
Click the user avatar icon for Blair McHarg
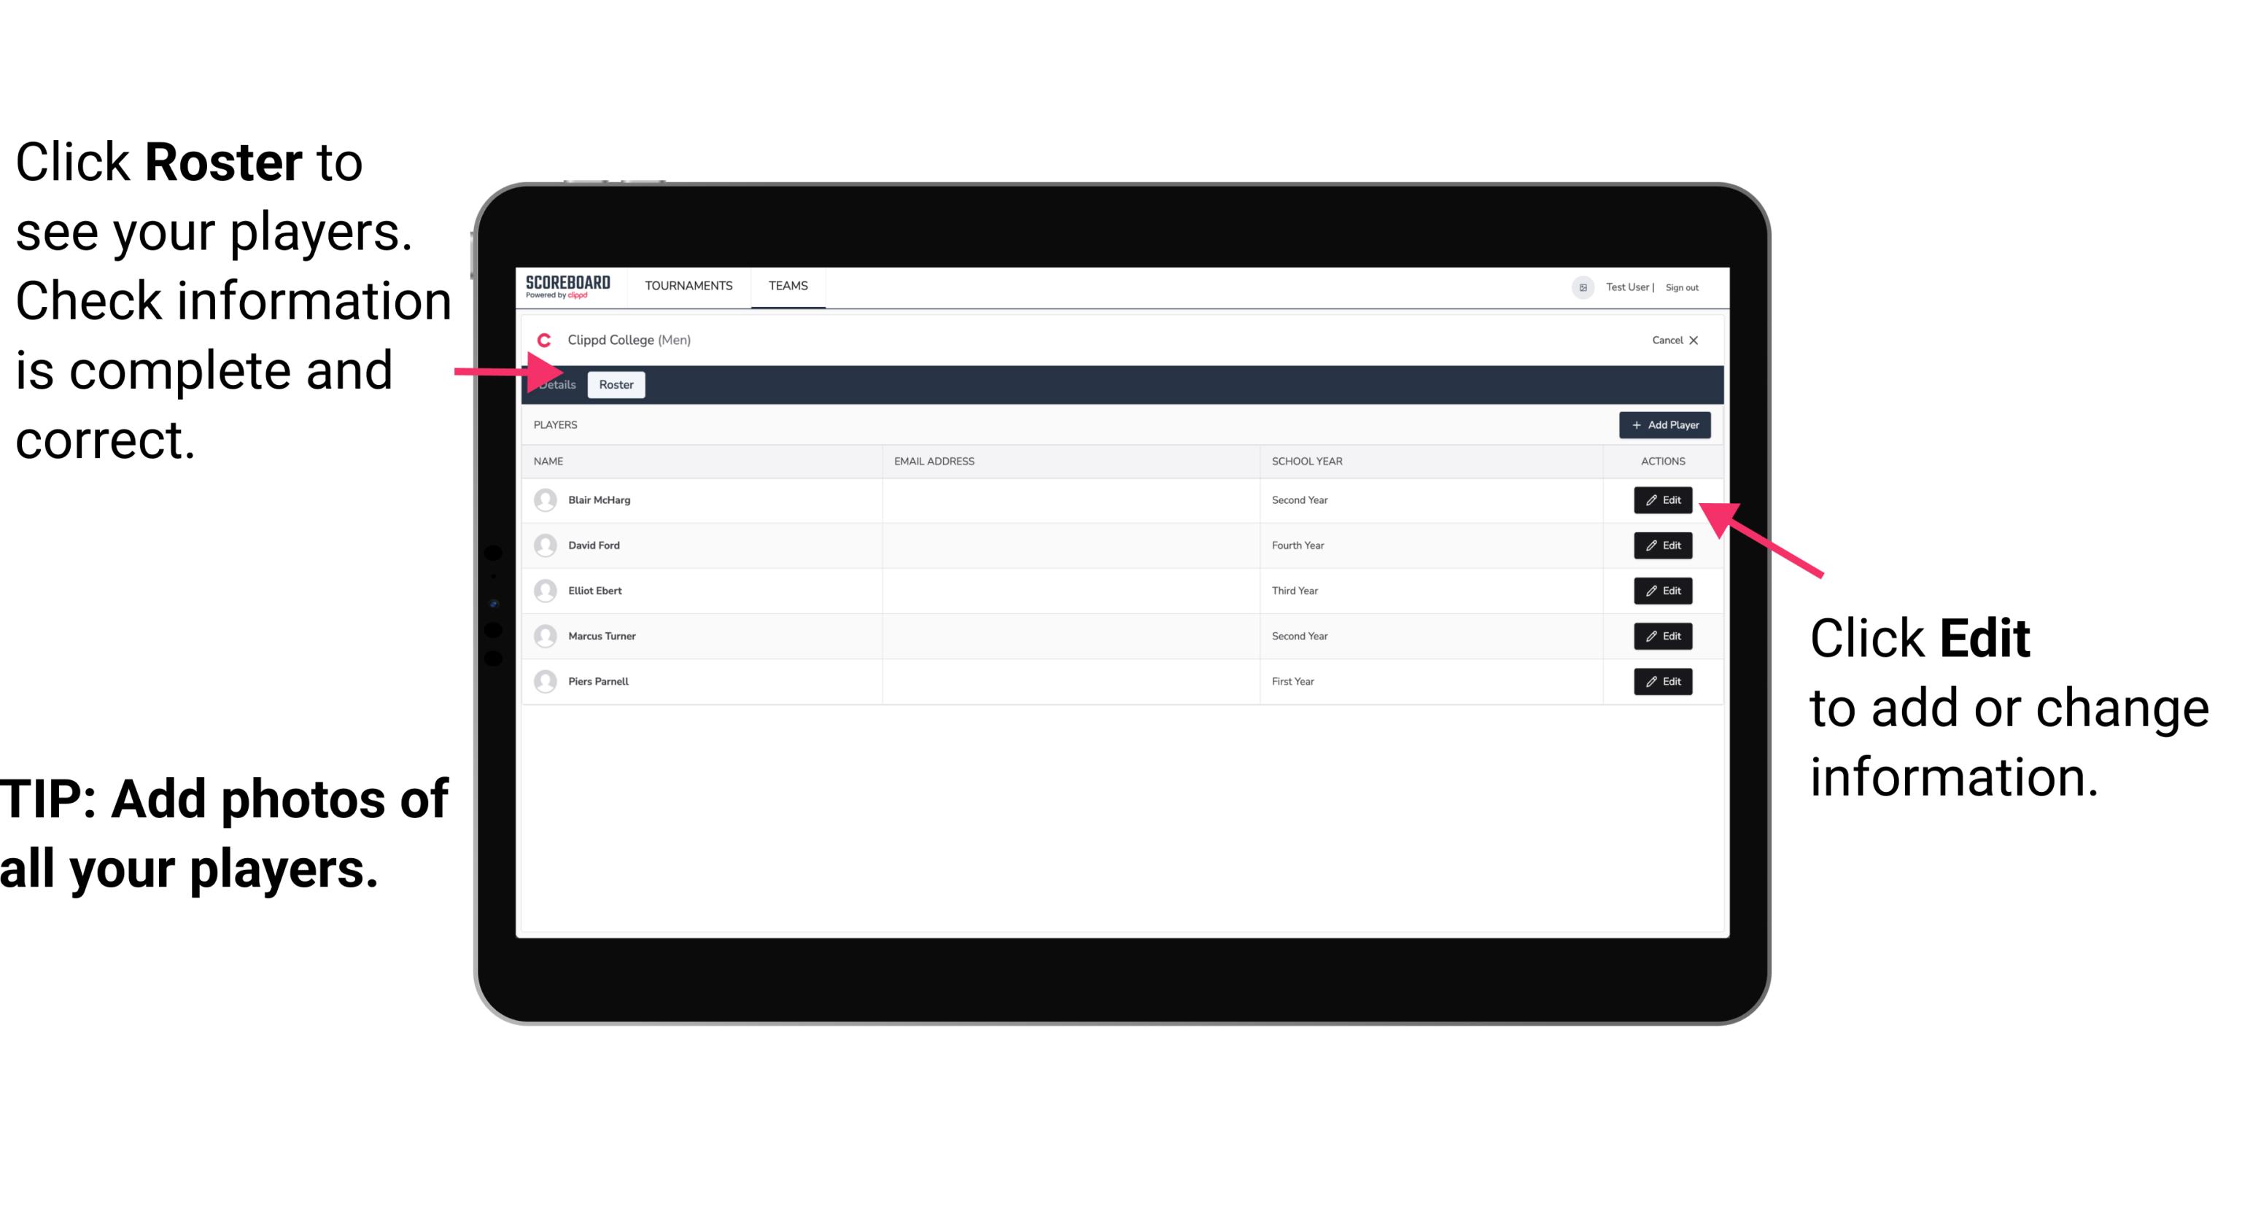click(542, 499)
